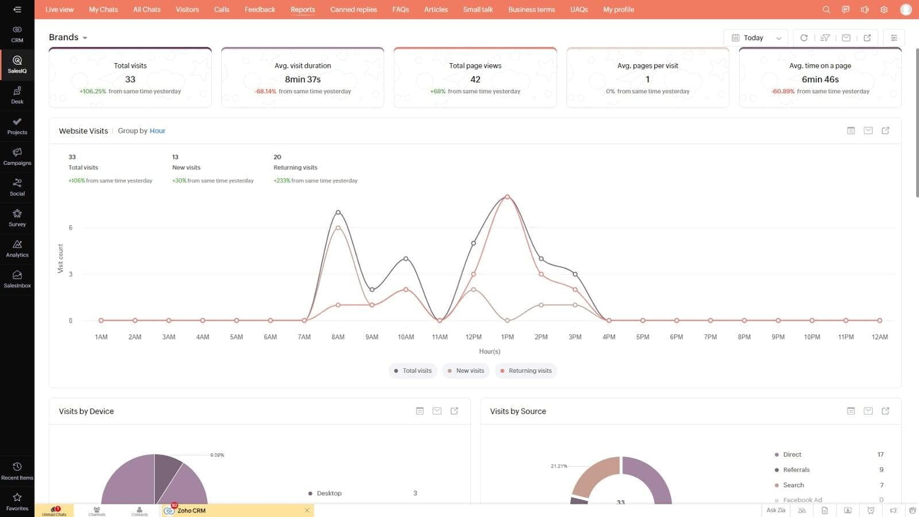Screen dimensions: 919x517
Task: Open dashboard customization sliders icon
Action: point(894,38)
